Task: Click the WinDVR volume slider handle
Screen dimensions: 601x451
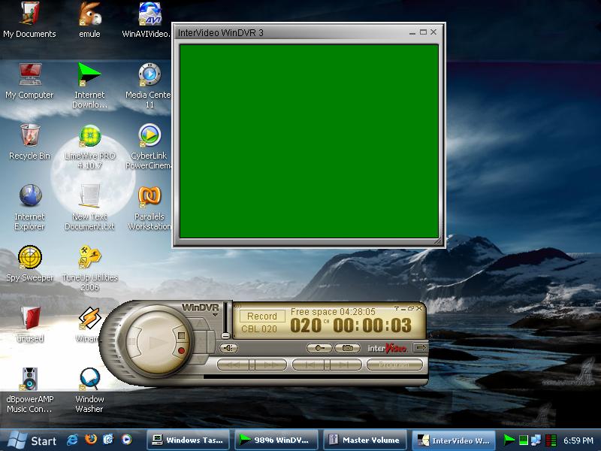Action: 226,335
